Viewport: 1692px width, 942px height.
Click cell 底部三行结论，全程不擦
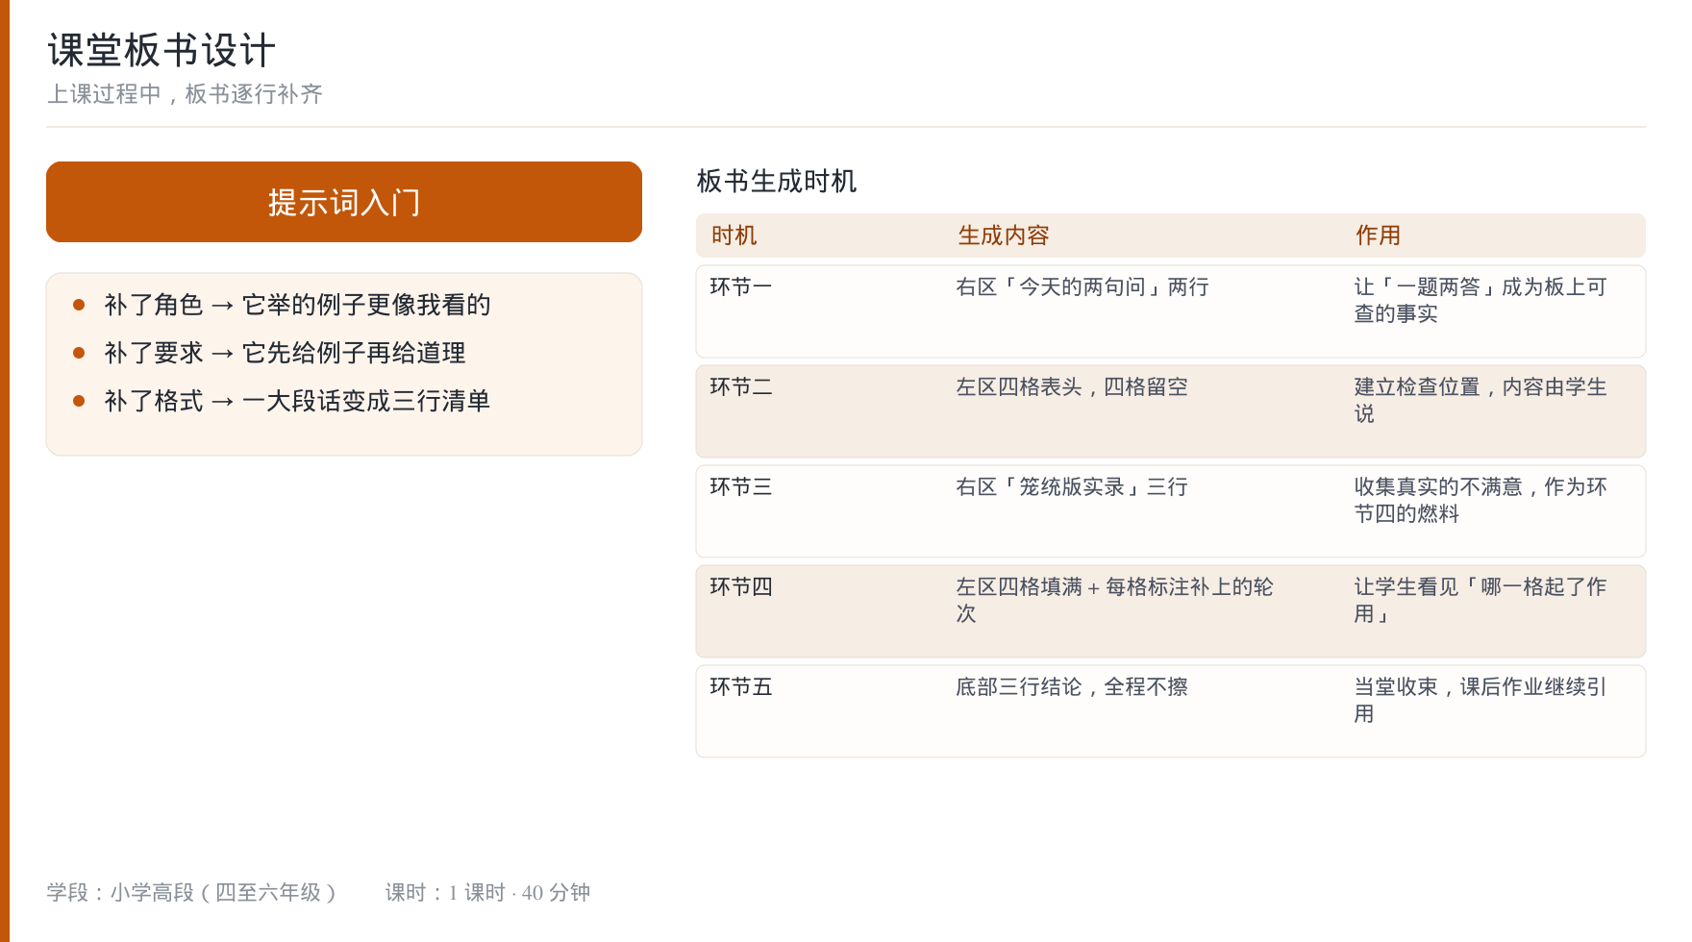click(1072, 686)
